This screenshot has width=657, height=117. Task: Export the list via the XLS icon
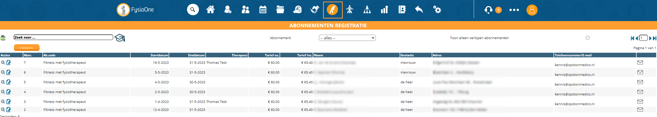(3, 38)
